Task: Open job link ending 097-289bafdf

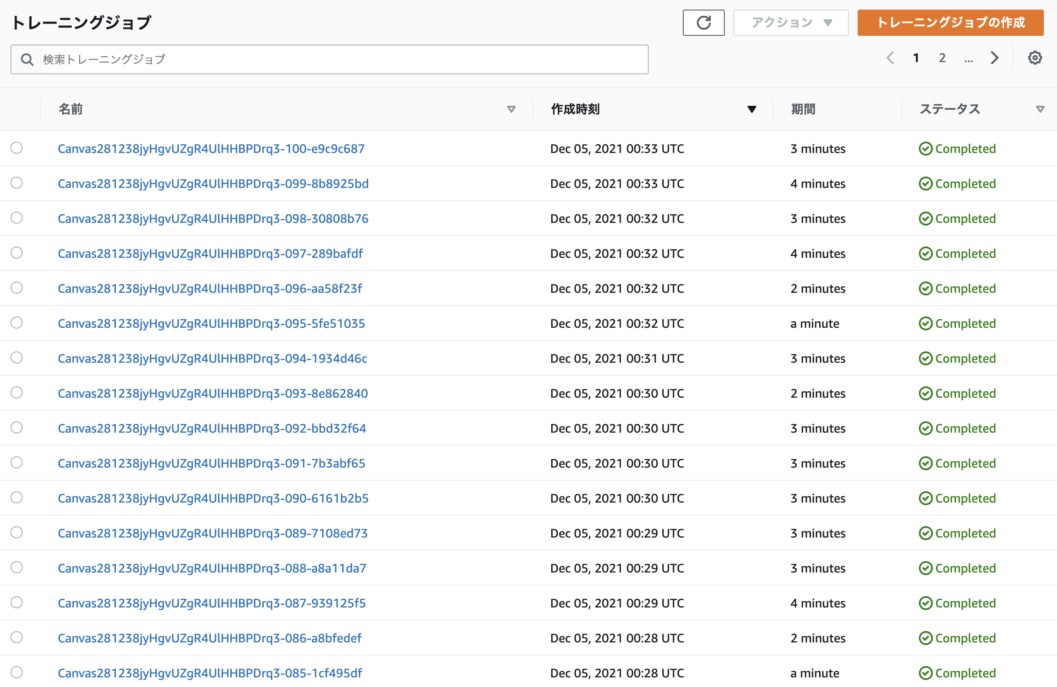Action: (210, 253)
